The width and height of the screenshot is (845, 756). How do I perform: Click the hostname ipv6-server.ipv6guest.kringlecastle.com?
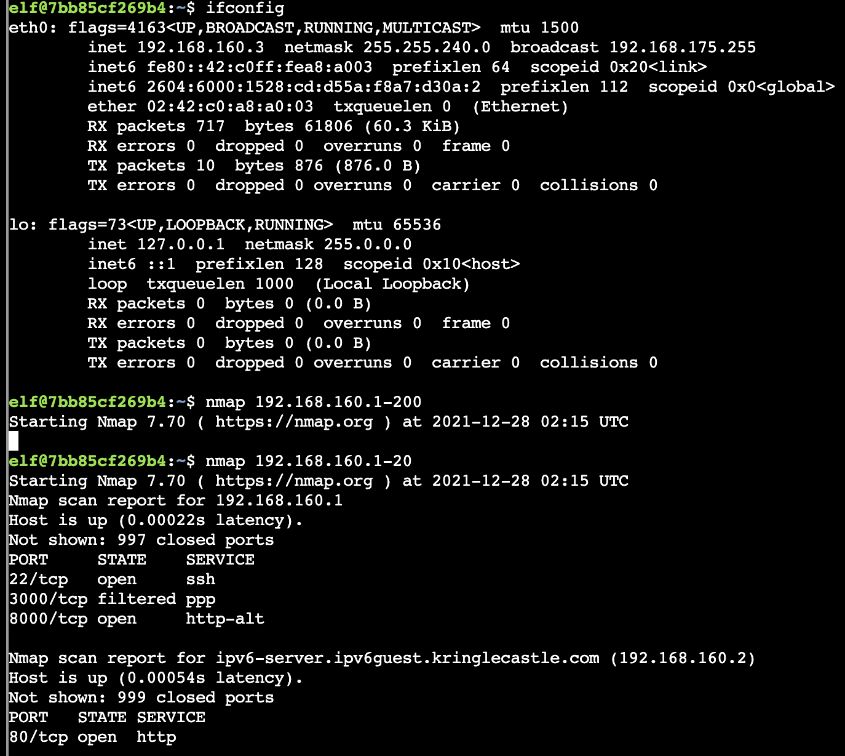tap(407, 658)
